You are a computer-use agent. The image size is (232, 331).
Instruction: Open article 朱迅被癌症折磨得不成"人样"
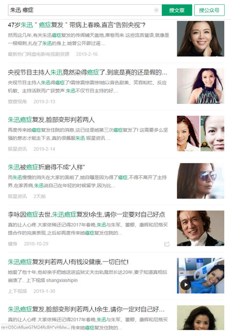[46, 167]
